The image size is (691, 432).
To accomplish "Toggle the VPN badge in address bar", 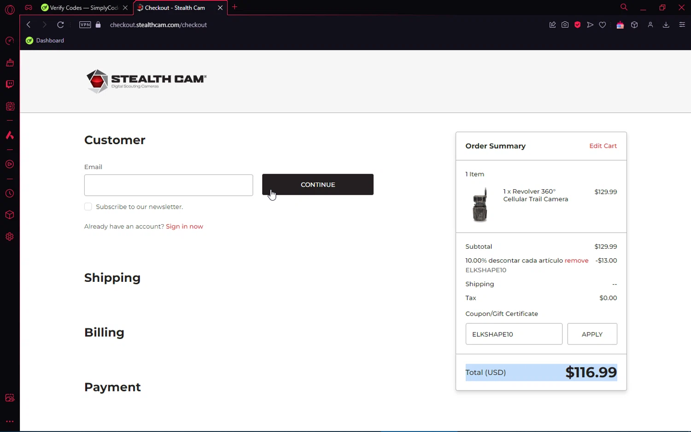I will (85, 25).
